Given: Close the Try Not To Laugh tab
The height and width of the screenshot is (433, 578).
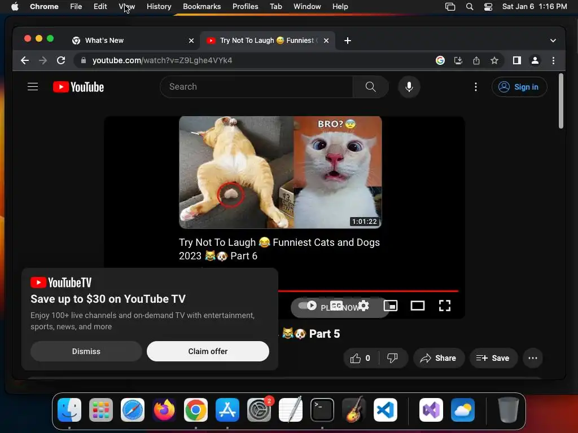Looking at the screenshot, I should tap(326, 41).
